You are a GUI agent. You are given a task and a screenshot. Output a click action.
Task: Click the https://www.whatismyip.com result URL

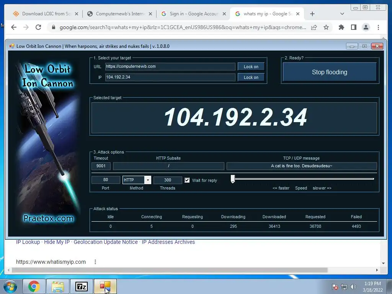pos(51,262)
